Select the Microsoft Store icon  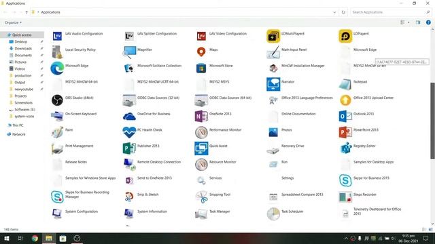pos(201,68)
